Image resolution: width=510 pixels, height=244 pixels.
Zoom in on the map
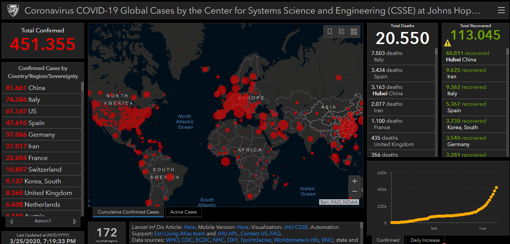[355, 181]
